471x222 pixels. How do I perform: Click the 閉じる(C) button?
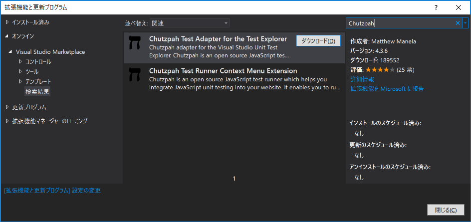[x=446, y=210]
